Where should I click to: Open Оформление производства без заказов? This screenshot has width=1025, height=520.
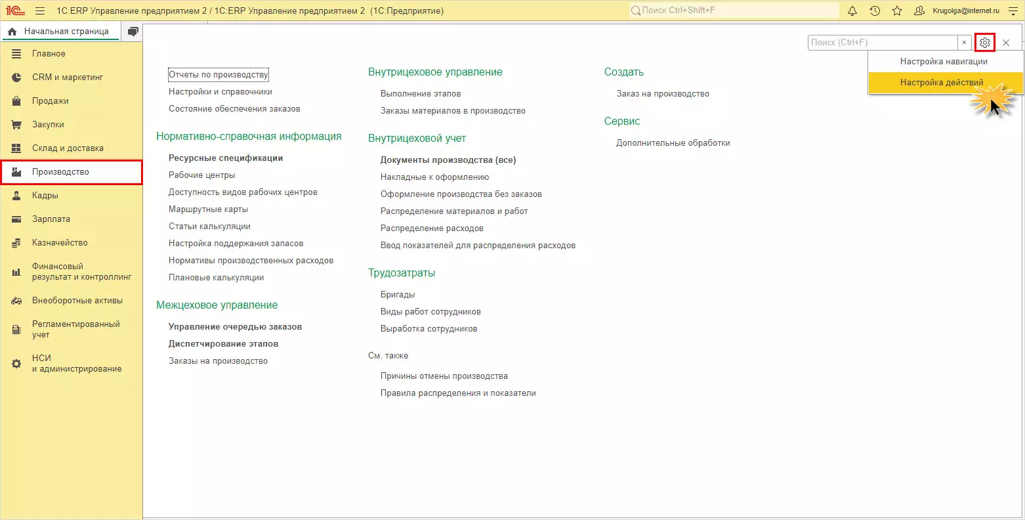461,194
